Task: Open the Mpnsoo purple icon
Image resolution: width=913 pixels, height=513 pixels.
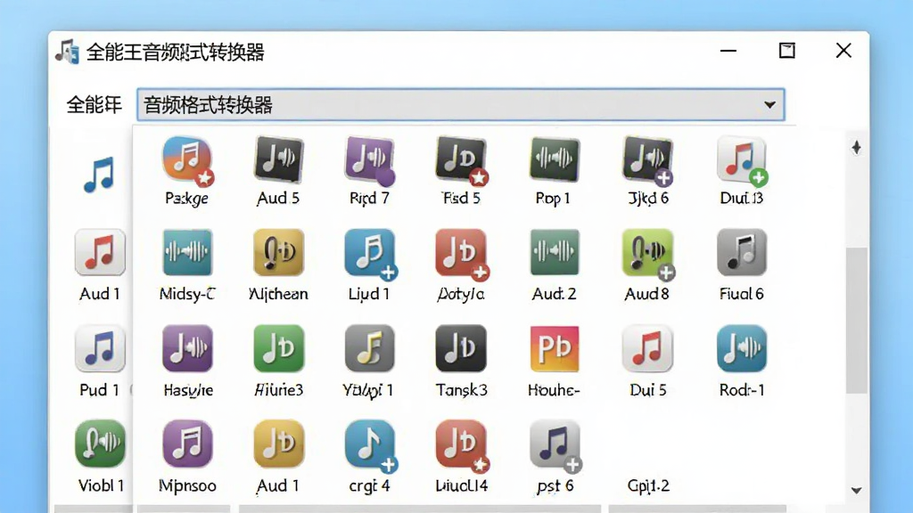Action: (x=187, y=444)
